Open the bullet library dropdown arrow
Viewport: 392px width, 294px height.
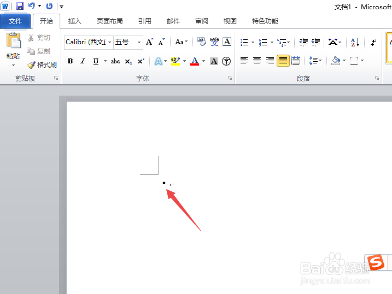(x=253, y=43)
